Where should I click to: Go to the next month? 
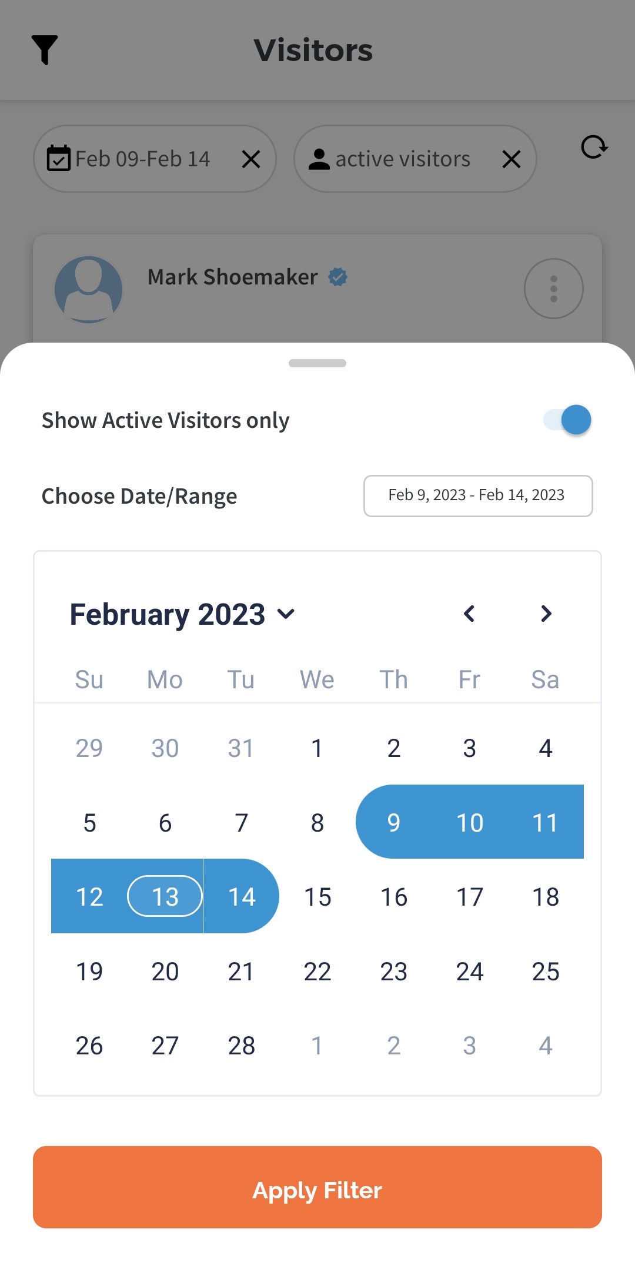[546, 614]
